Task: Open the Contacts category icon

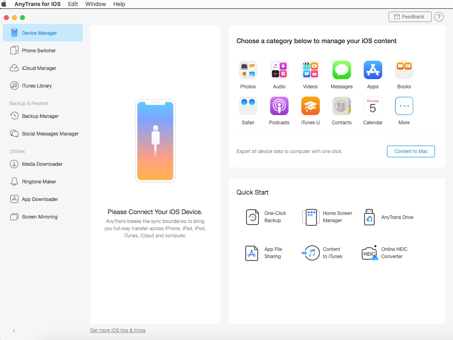Action: point(341,106)
